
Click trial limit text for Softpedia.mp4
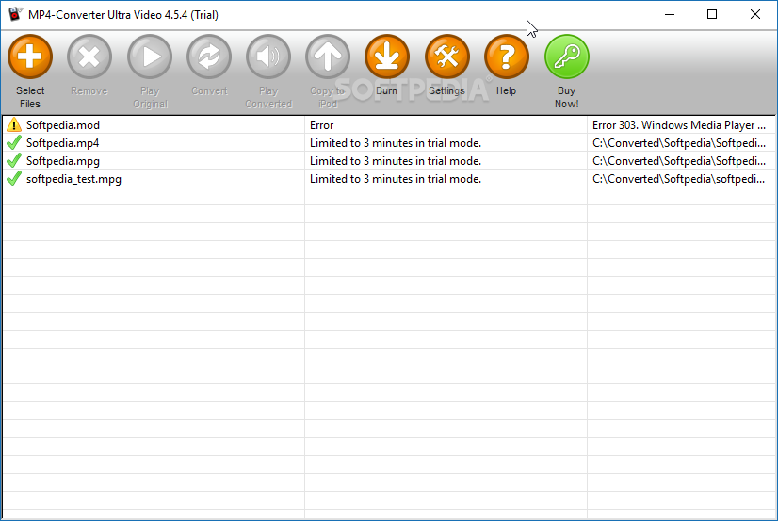396,143
